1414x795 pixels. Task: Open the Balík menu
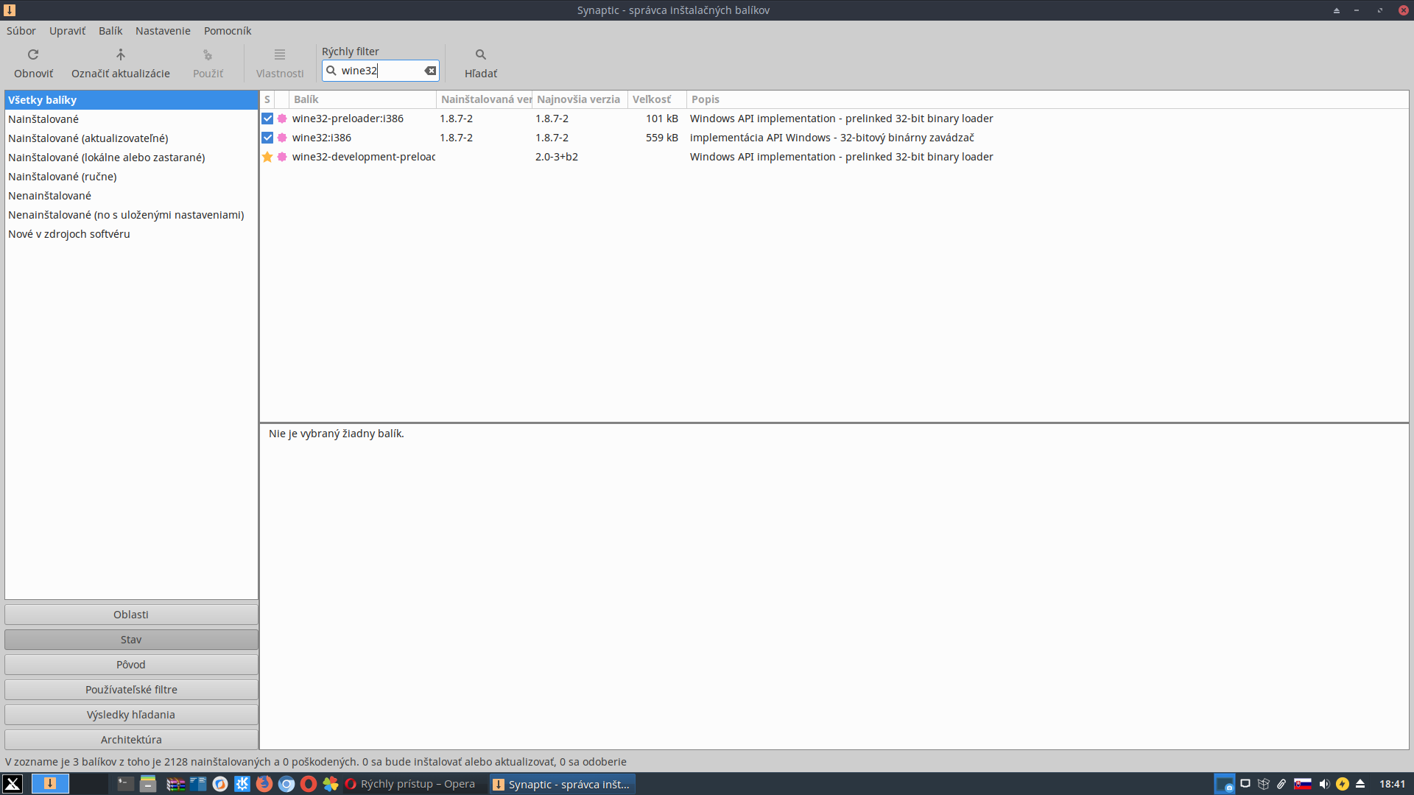[110, 31]
